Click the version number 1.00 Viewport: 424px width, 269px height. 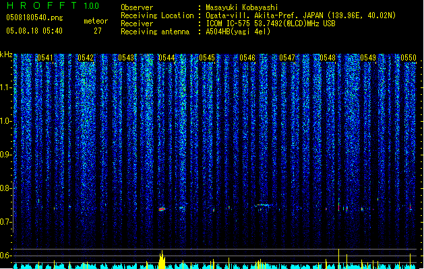[x=92, y=6]
